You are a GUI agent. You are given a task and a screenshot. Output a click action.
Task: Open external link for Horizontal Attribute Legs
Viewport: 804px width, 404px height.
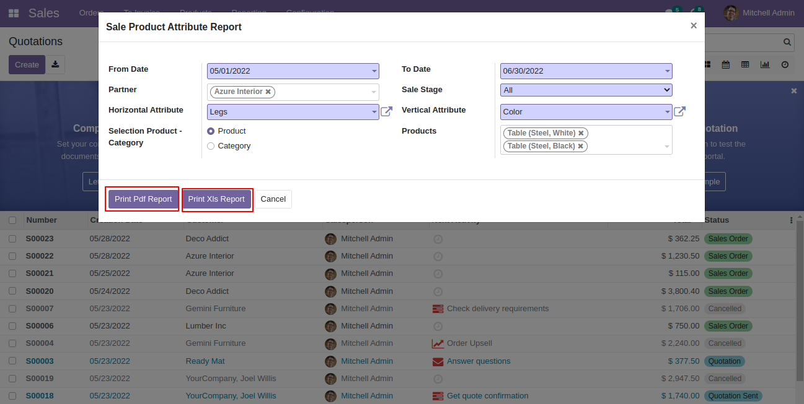click(x=386, y=111)
